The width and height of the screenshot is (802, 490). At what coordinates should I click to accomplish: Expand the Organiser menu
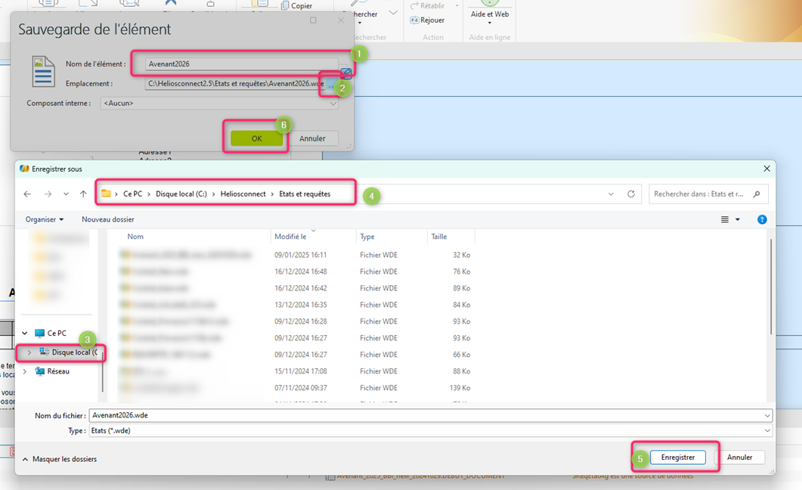45,219
